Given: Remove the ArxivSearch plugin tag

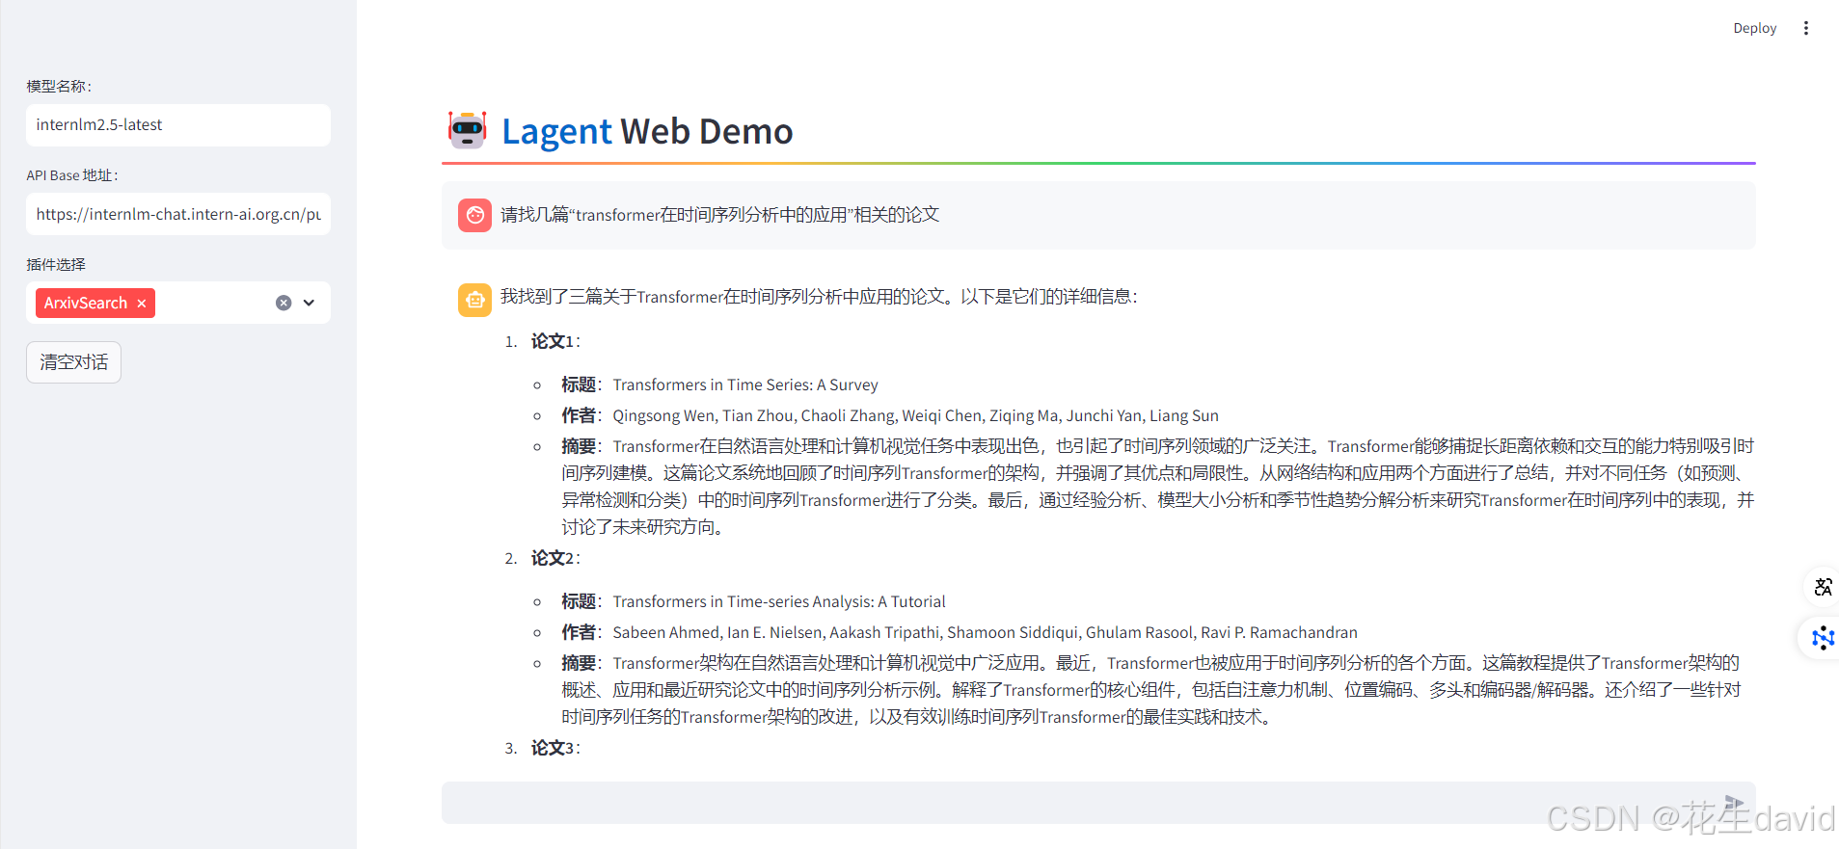Looking at the screenshot, I should [x=142, y=303].
